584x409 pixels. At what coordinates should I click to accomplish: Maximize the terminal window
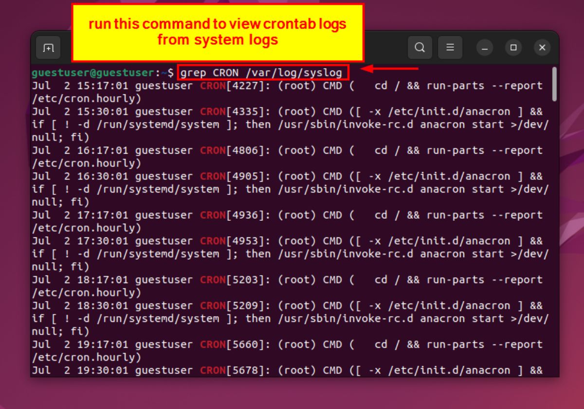pyautogui.click(x=513, y=48)
